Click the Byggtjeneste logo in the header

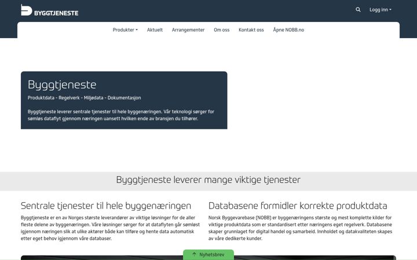coord(49,10)
